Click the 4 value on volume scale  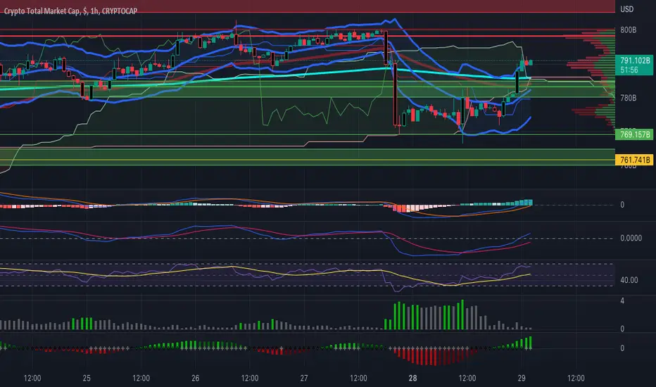click(x=622, y=301)
